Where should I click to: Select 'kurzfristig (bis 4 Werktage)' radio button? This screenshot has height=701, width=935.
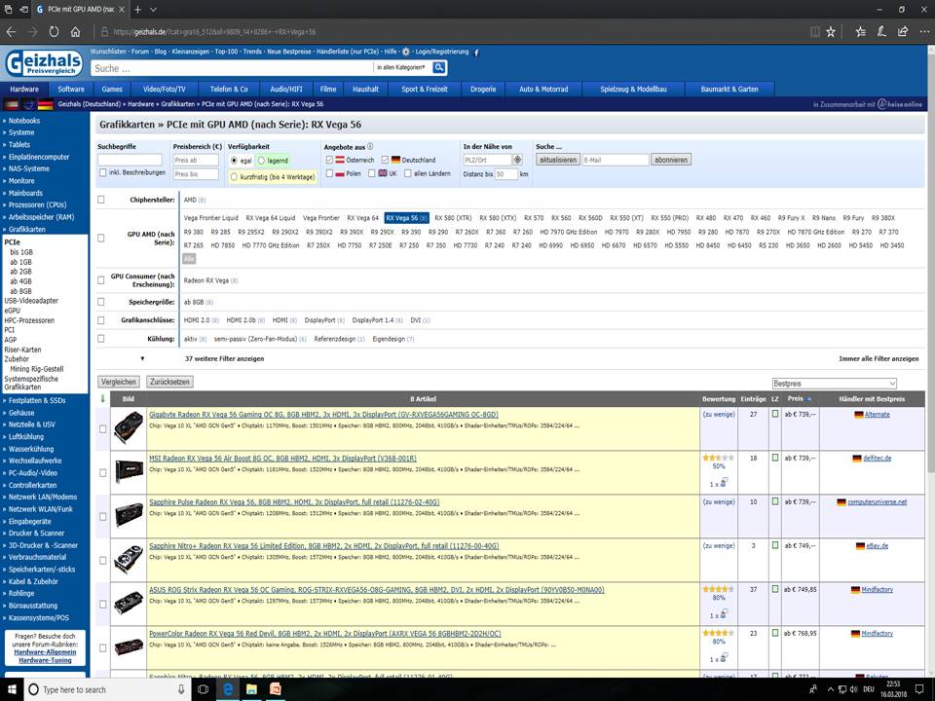[234, 177]
